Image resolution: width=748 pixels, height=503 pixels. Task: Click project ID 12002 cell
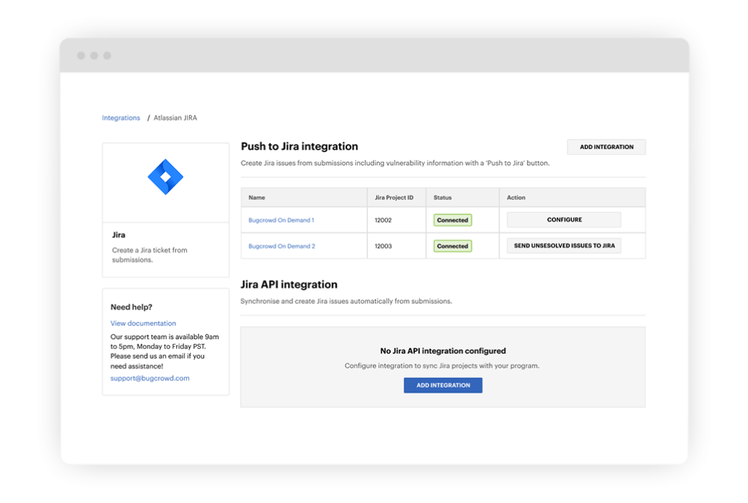point(383,220)
